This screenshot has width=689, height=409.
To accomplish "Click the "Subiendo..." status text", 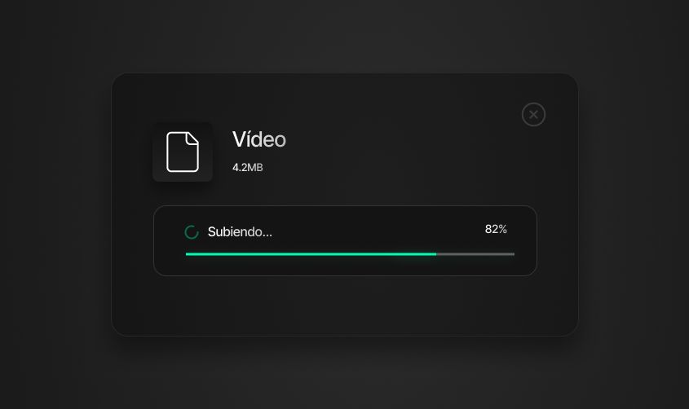I will pyautogui.click(x=240, y=231).
